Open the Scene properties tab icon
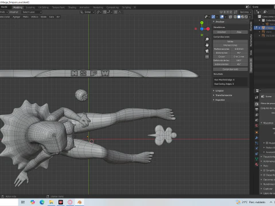Image resolution: width=275 pixels, height=206 pixels. (257, 120)
